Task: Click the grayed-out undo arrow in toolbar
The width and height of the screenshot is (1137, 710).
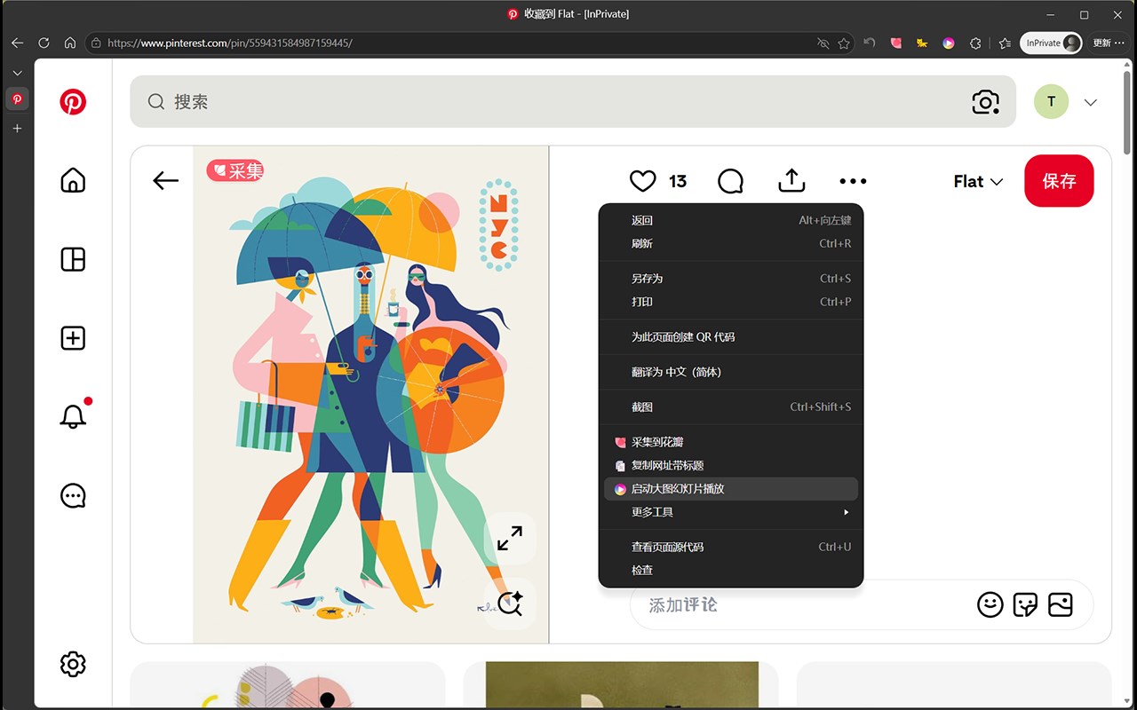Action: point(870,43)
